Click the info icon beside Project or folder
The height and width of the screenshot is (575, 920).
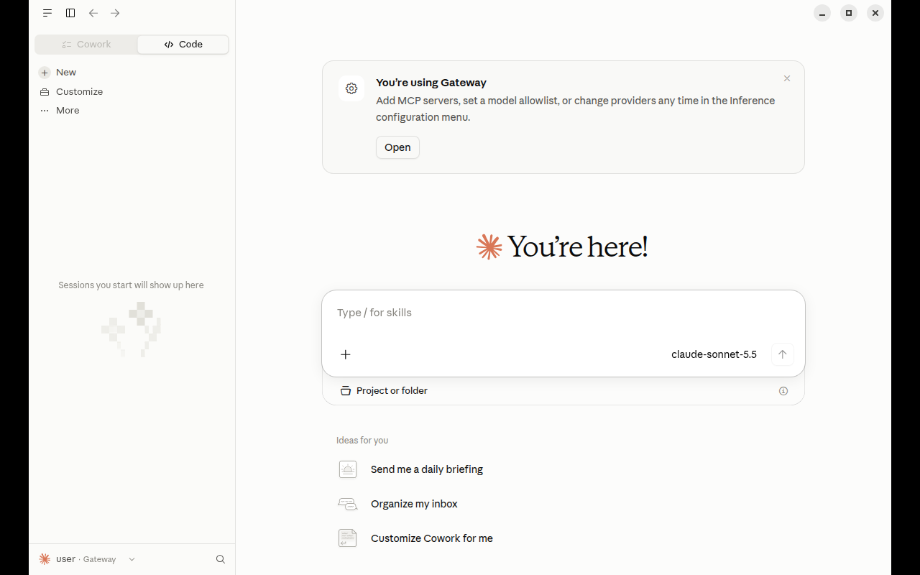[x=783, y=391]
